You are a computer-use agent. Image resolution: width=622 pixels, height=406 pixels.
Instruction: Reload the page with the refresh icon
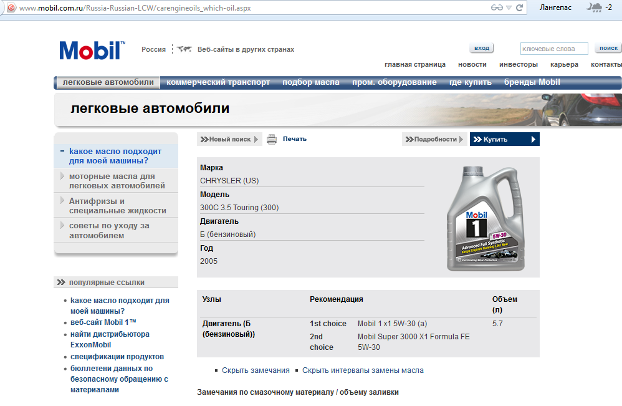(x=519, y=7)
